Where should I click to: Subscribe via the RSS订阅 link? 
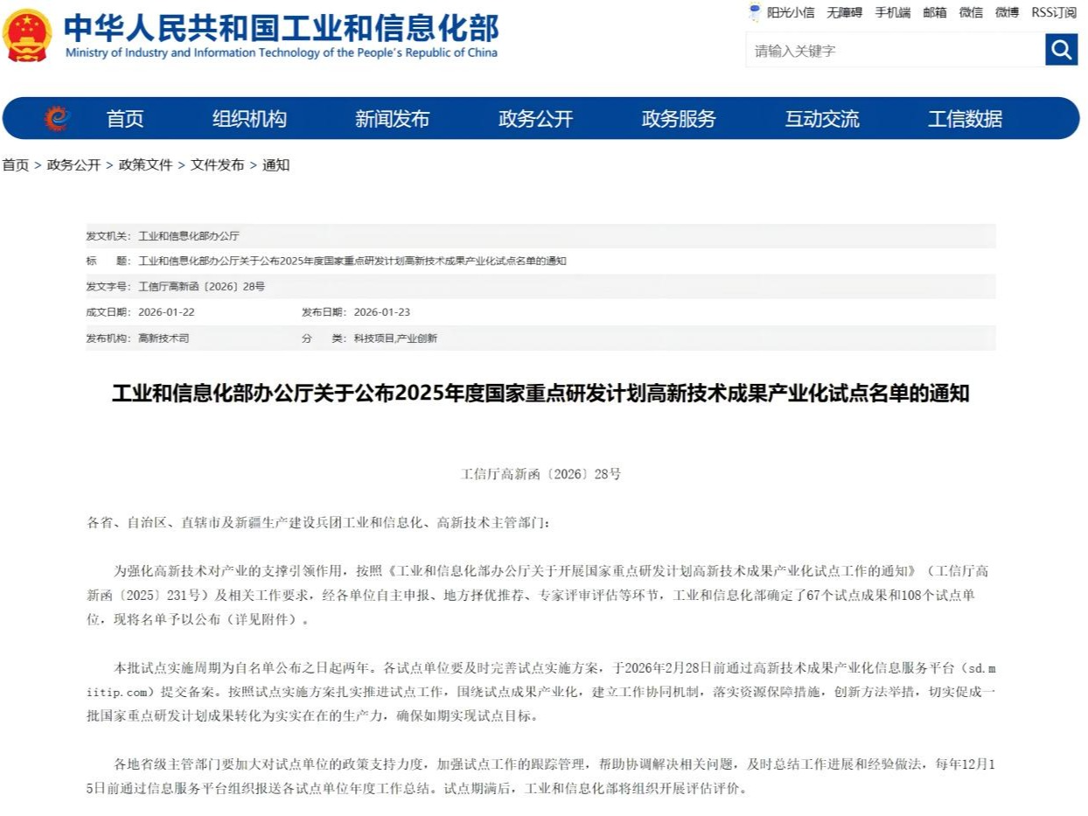click(1054, 12)
